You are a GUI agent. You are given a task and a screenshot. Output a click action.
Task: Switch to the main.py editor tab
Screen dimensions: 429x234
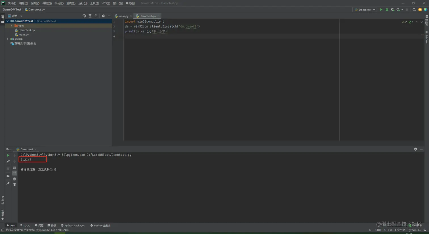point(123,16)
